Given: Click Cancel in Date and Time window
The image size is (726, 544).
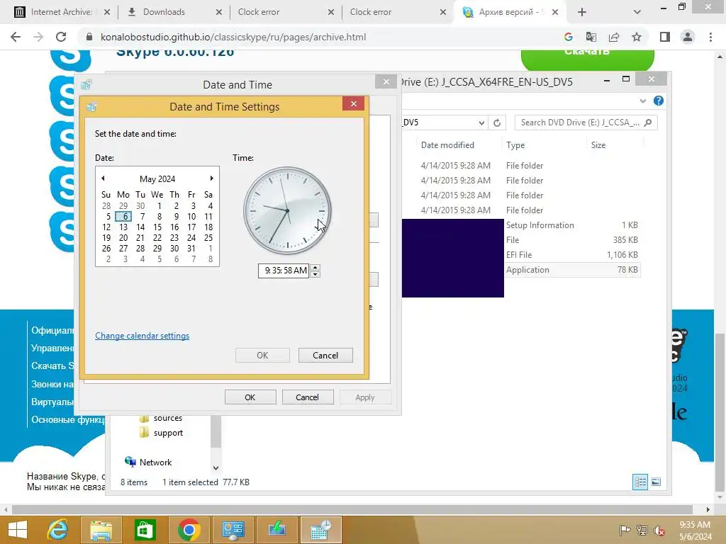Looking at the screenshot, I should click(x=308, y=397).
